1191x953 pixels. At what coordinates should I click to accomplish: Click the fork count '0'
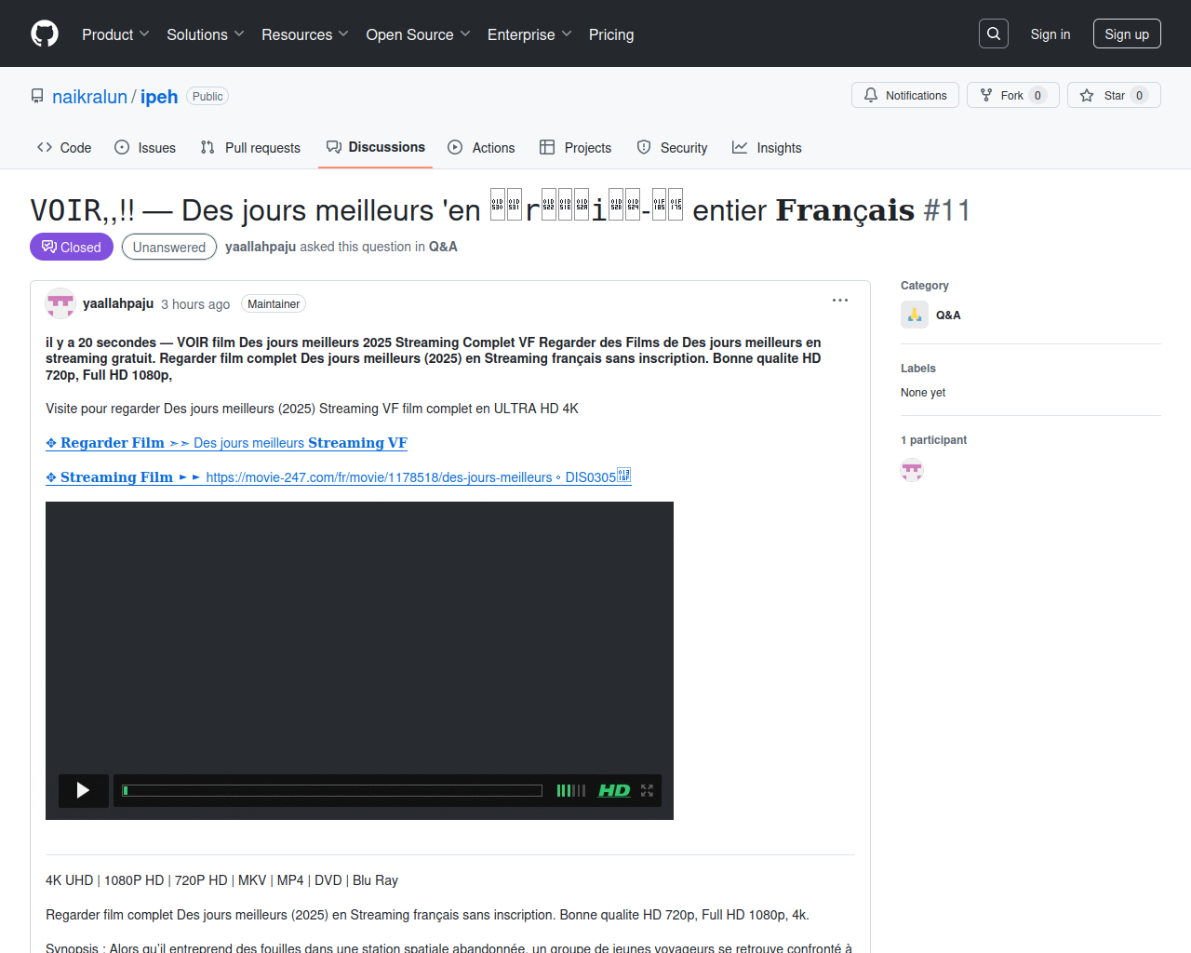click(x=1038, y=95)
